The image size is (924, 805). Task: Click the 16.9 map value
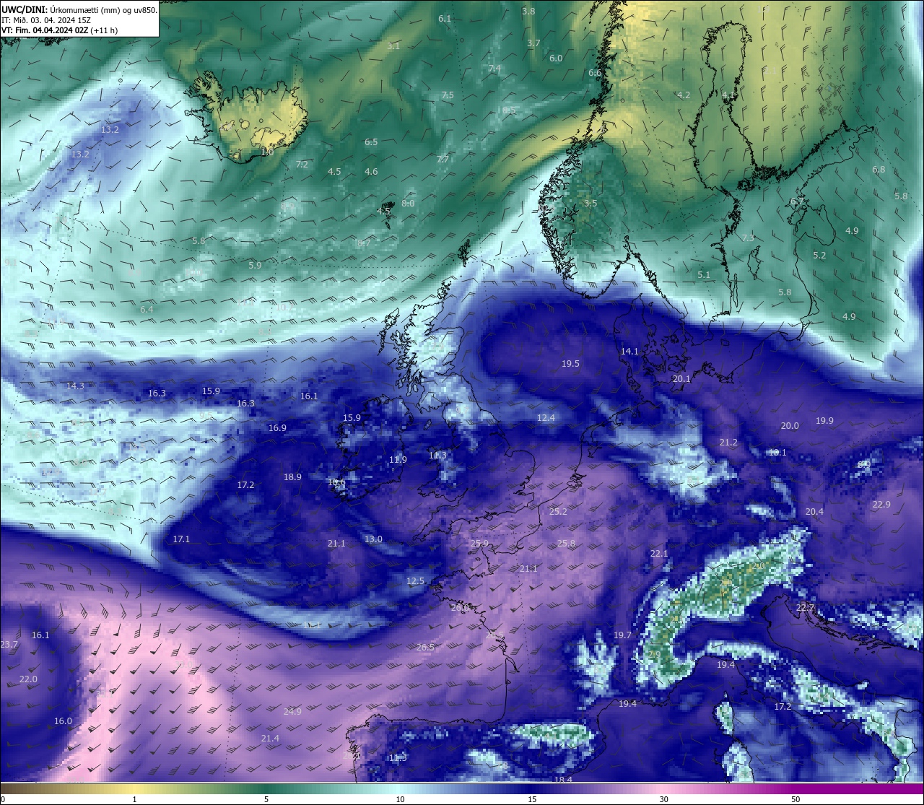coord(277,427)
